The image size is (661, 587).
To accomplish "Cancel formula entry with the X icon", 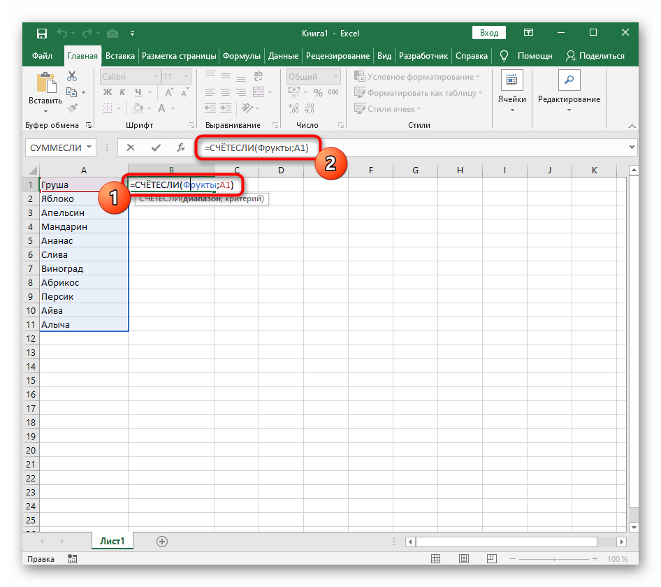I will (131, 147).
